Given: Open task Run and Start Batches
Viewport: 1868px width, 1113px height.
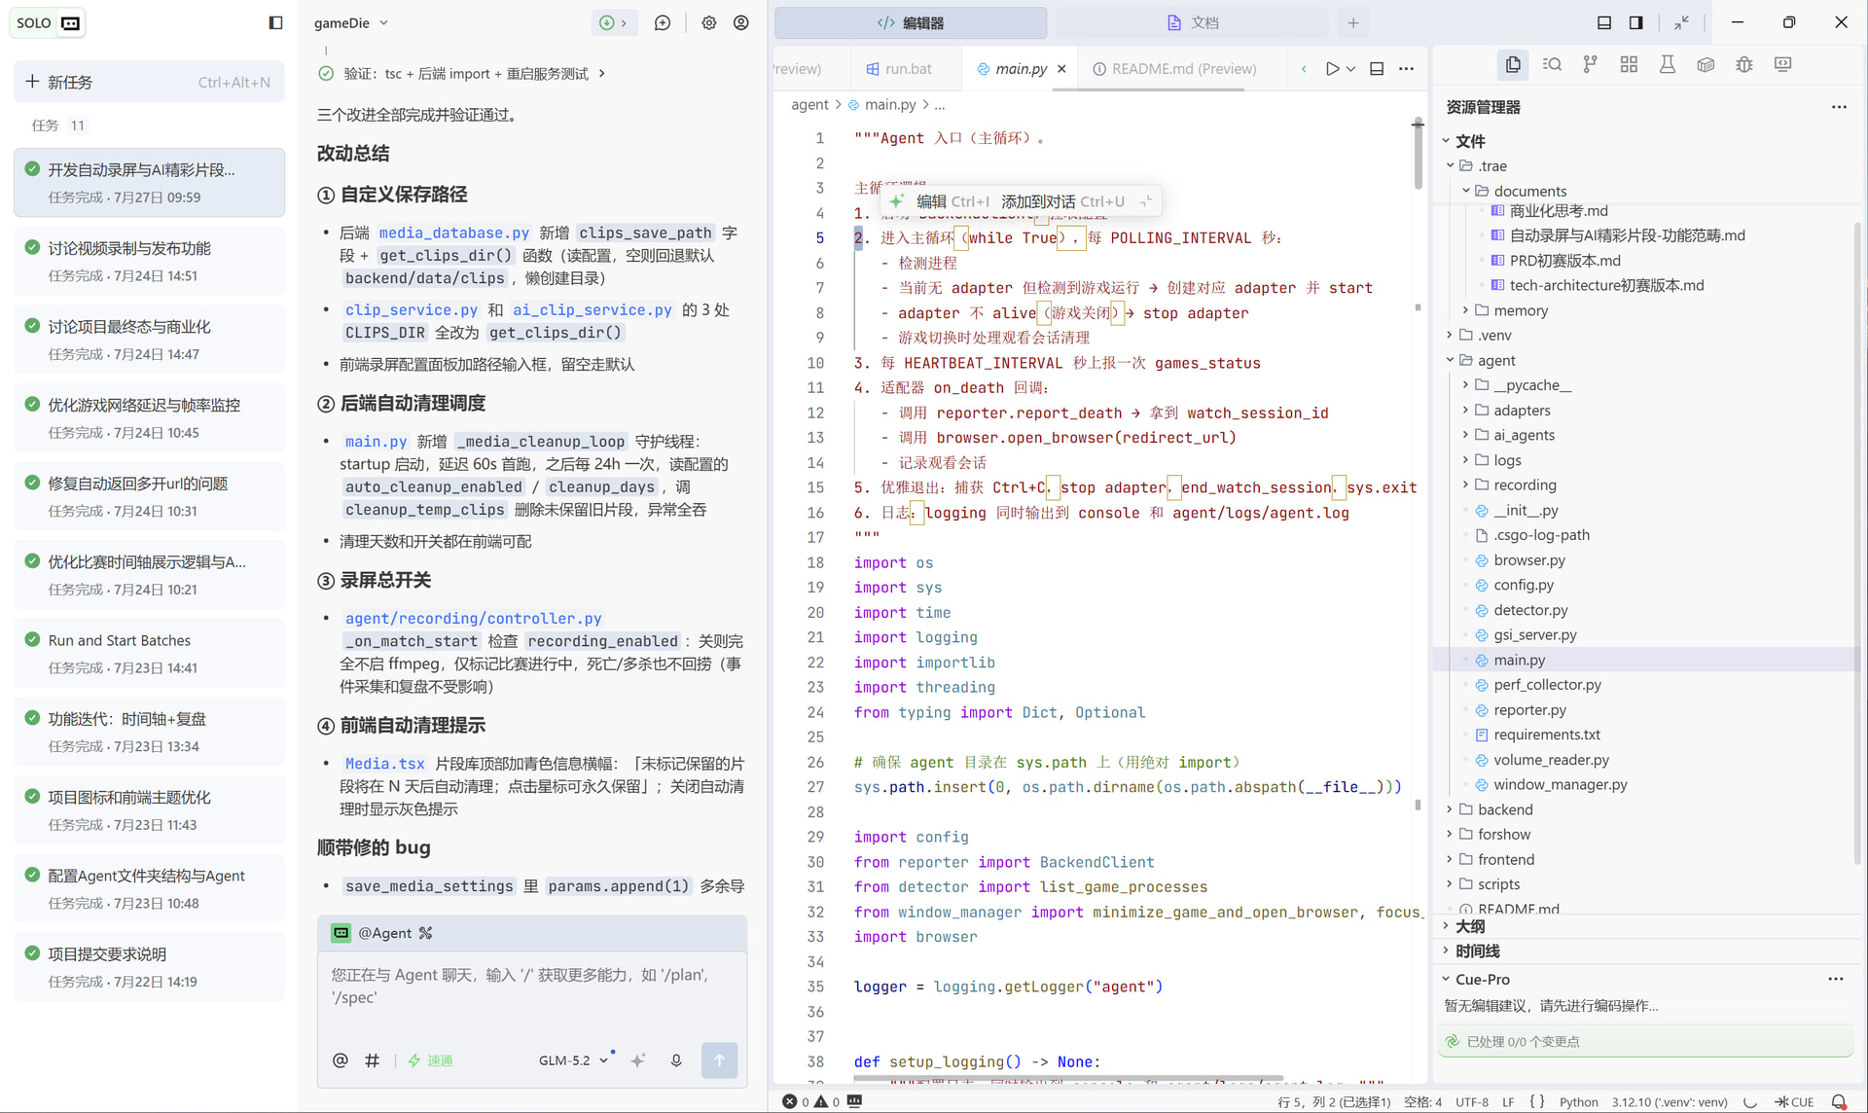Looking at the screenshot, I should point(149,653).
